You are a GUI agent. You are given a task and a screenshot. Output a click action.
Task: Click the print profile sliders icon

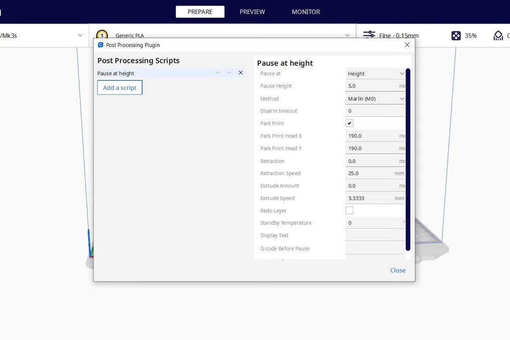click(369, 35)
